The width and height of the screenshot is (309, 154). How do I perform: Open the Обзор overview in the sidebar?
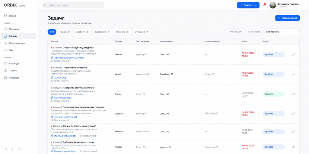[x=19, y=16]
